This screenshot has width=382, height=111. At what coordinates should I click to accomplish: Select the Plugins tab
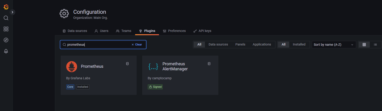147,31
